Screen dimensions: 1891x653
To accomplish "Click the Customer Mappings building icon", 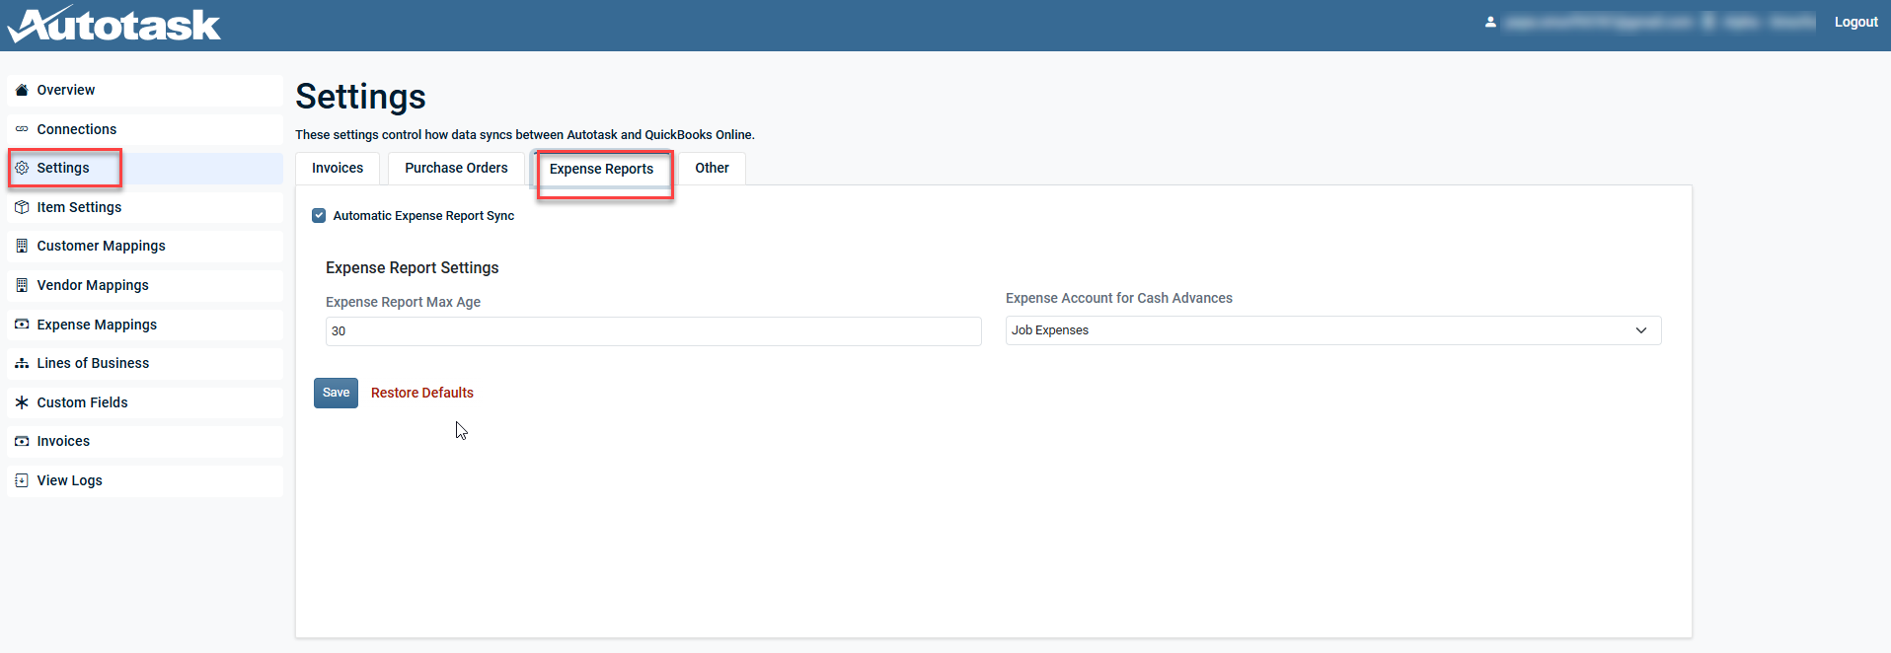I will coord(22,246).
